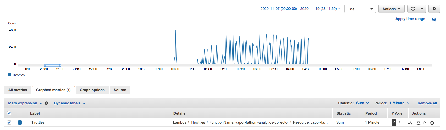
Task: Open the time range dropdown
Action: [x=300, y=9]
